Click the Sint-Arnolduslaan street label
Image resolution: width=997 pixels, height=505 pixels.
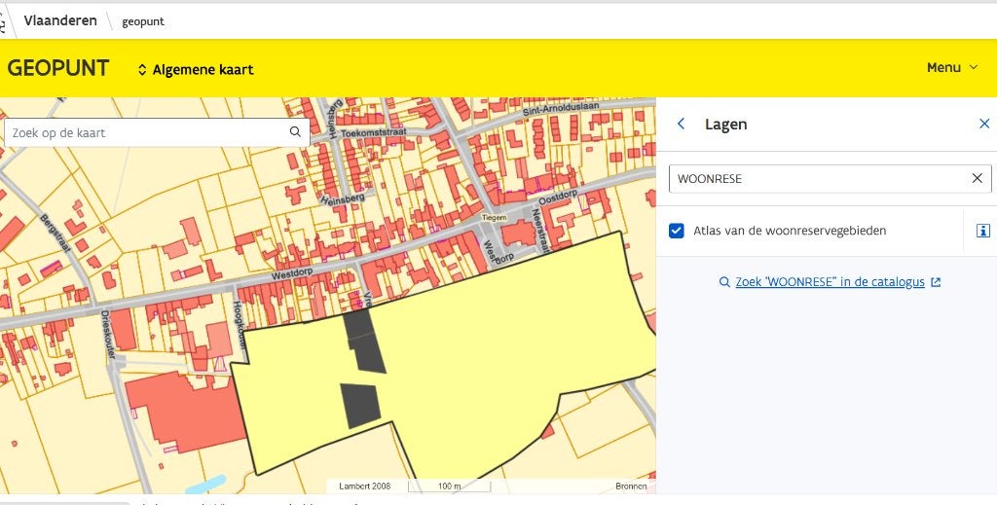(561, 109)
